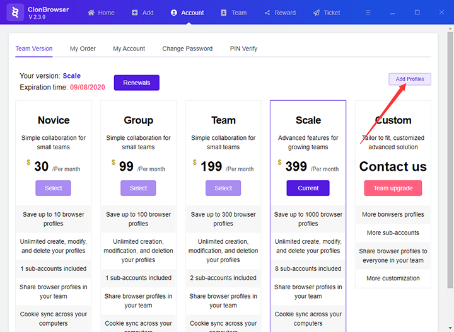
Task: Select the Team plan
Action: coord(223,188)
